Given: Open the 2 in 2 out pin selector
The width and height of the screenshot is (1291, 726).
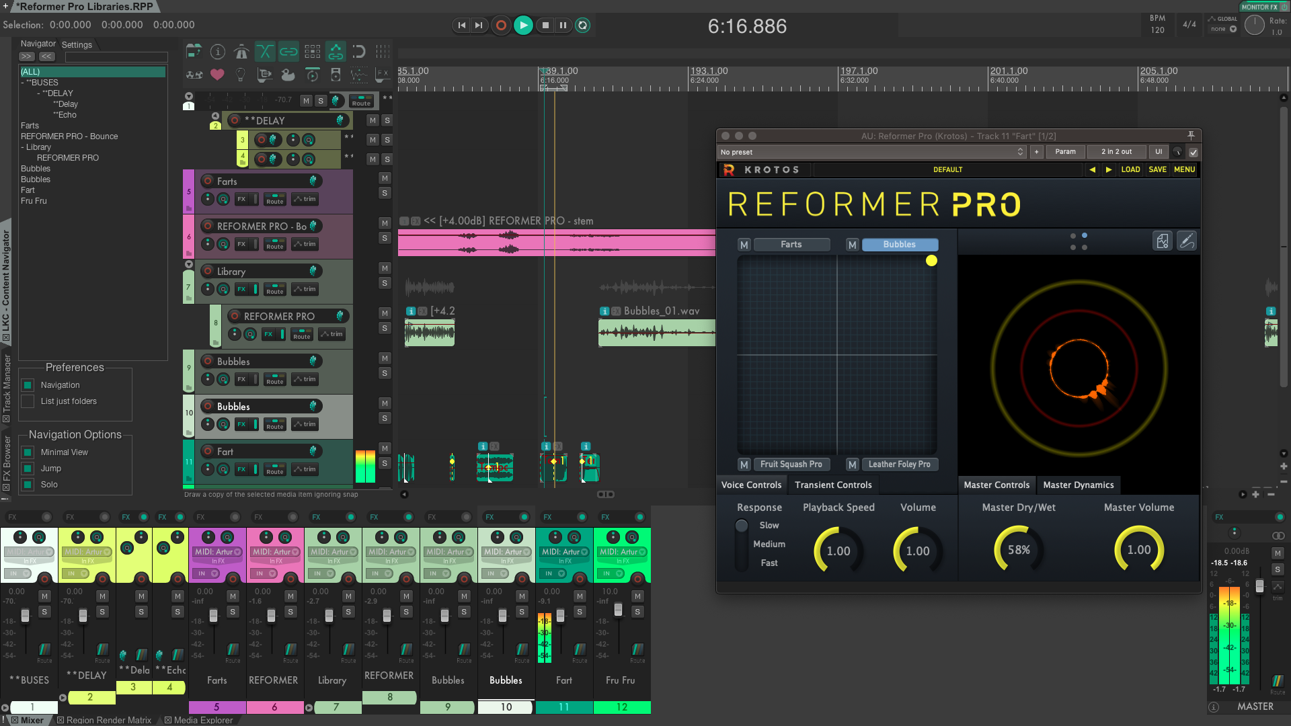Looking at the screenshot, I should click(x=1116, y=152).
